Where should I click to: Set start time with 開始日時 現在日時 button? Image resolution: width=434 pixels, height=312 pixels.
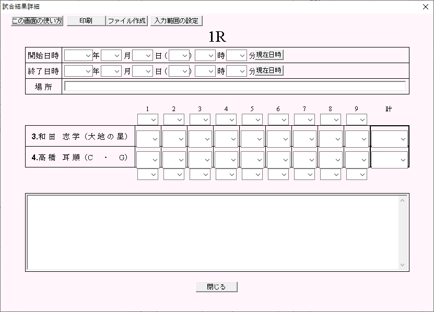click(x=269, y=55)
